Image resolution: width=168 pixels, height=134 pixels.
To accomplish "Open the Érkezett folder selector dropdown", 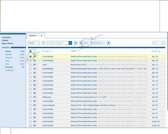I will pyautogui.click(x=34, y=43).
